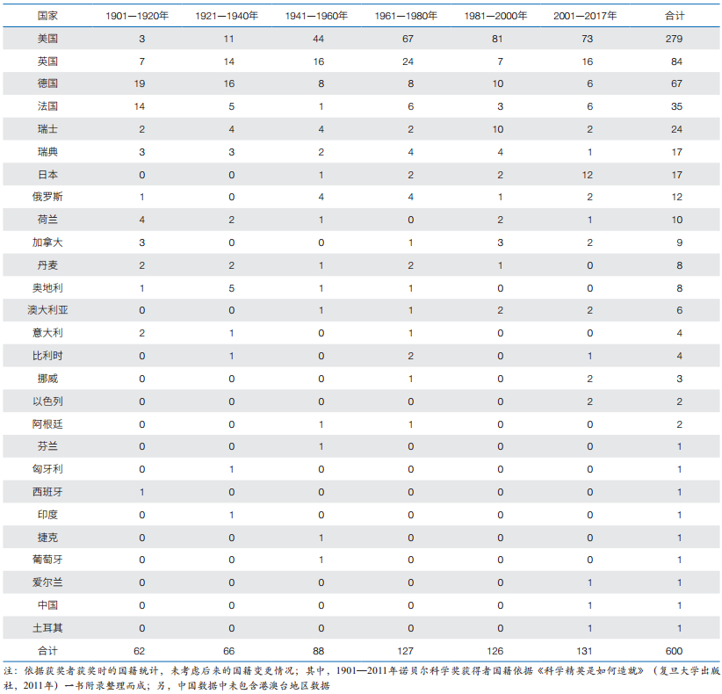The width and height of the screenshot is (722, 694).
Task: Click the 1981—2000年 column header
Action: (495, 16)
